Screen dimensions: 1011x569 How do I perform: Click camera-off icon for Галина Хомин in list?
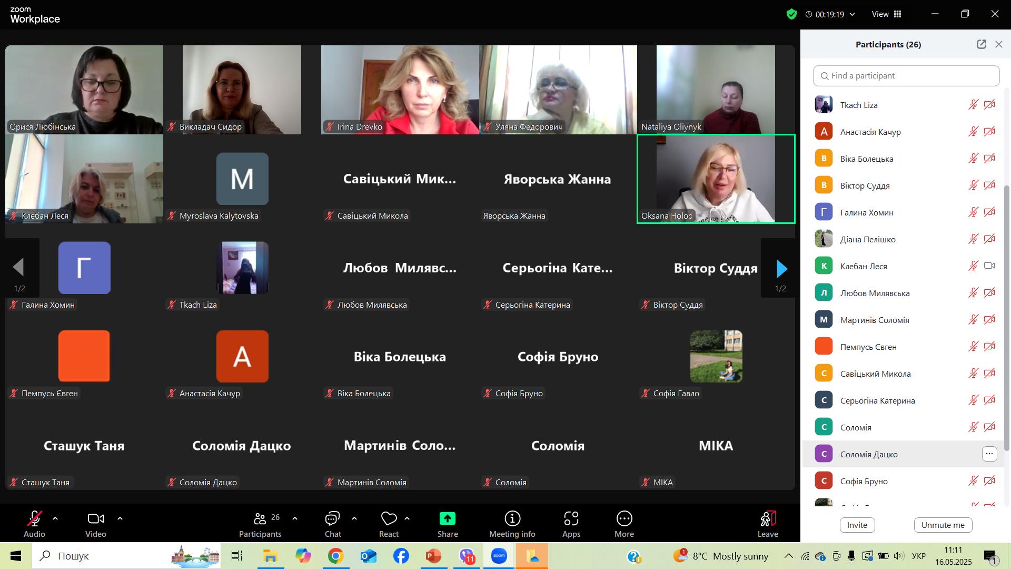click(x=989, y=212)
